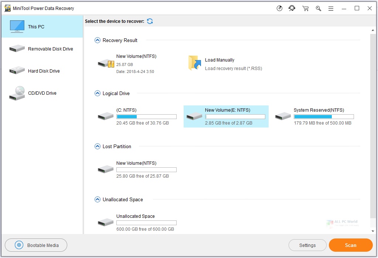Click the scrollbar down arrow
The width and height of the screenshot is (378, 258).
click(373, 231)
